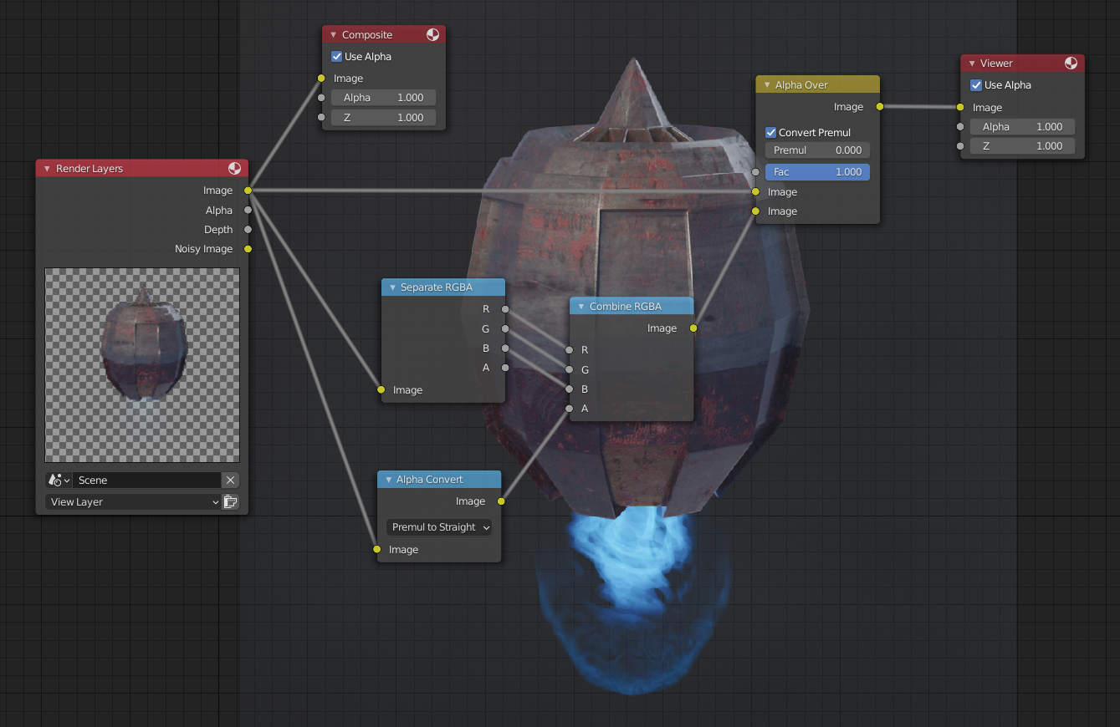Open the View Layer dropdown
The width and height of the screenshot is (1120, 727).
pyautogui.click(x=133, y=502)
